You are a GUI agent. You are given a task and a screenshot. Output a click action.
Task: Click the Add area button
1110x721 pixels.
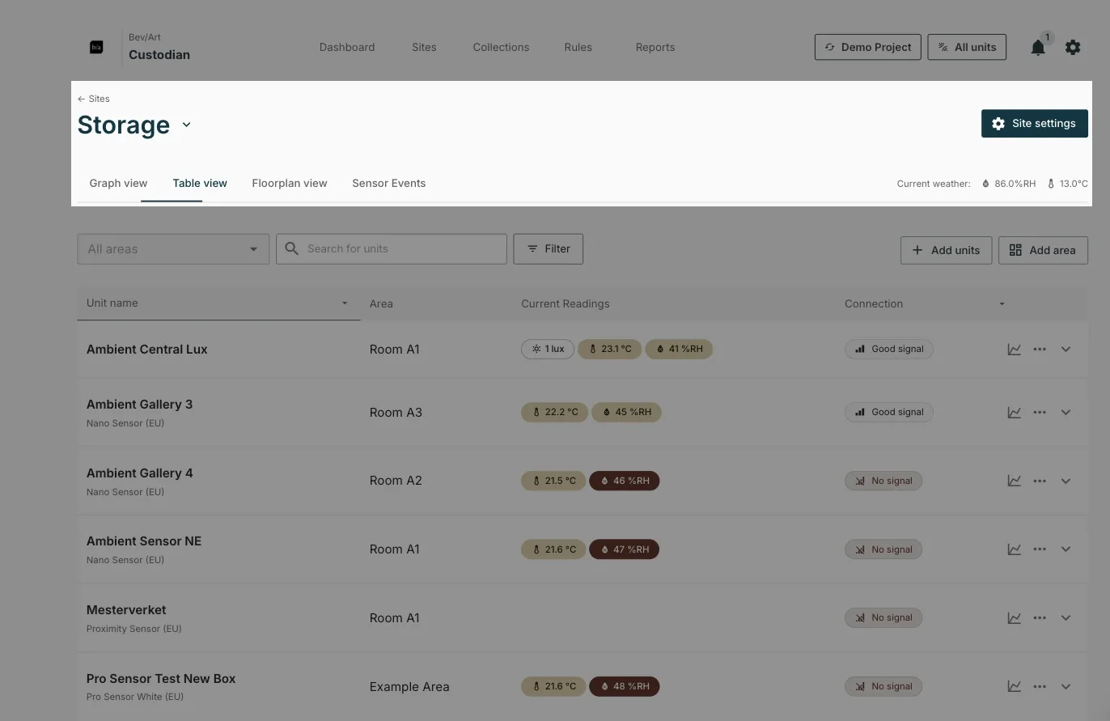tap(1043, 250)
